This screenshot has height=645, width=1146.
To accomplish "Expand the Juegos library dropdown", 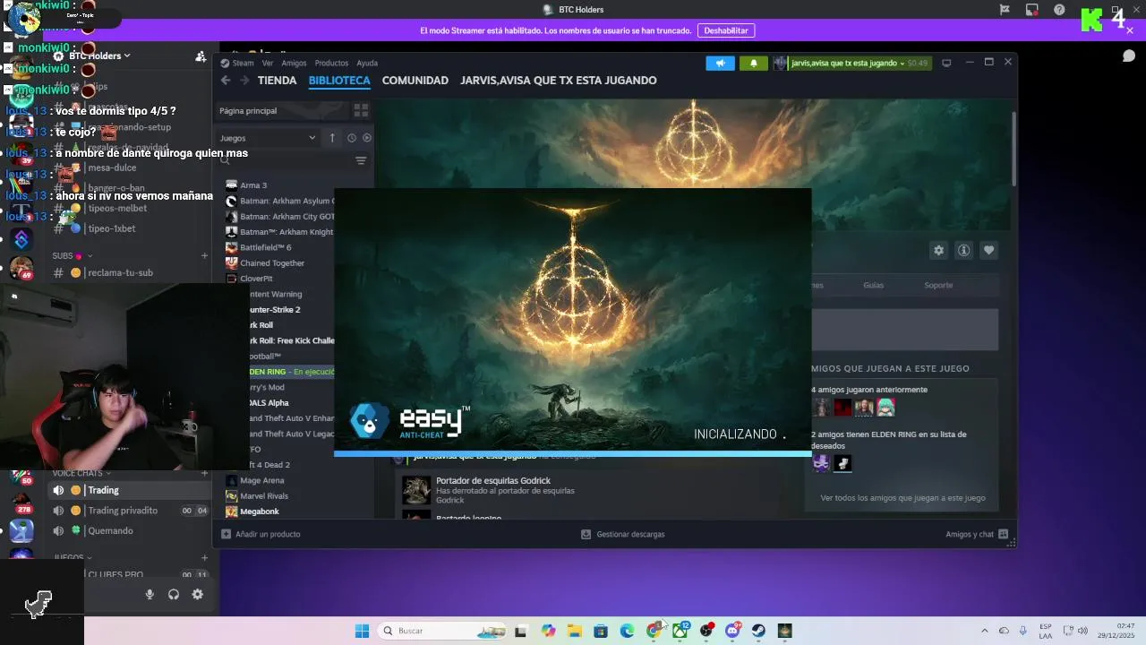I will (x=269, y=138).
